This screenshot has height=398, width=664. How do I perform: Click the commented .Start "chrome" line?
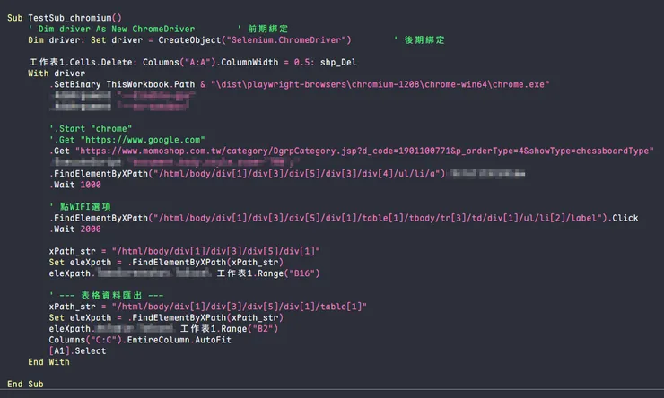point(91,128)
